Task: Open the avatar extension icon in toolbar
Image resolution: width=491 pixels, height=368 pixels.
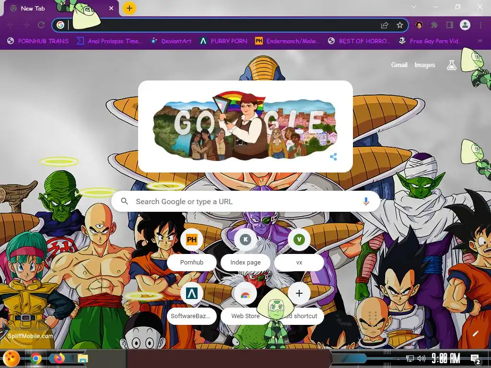Action: [x=419, y=25]
